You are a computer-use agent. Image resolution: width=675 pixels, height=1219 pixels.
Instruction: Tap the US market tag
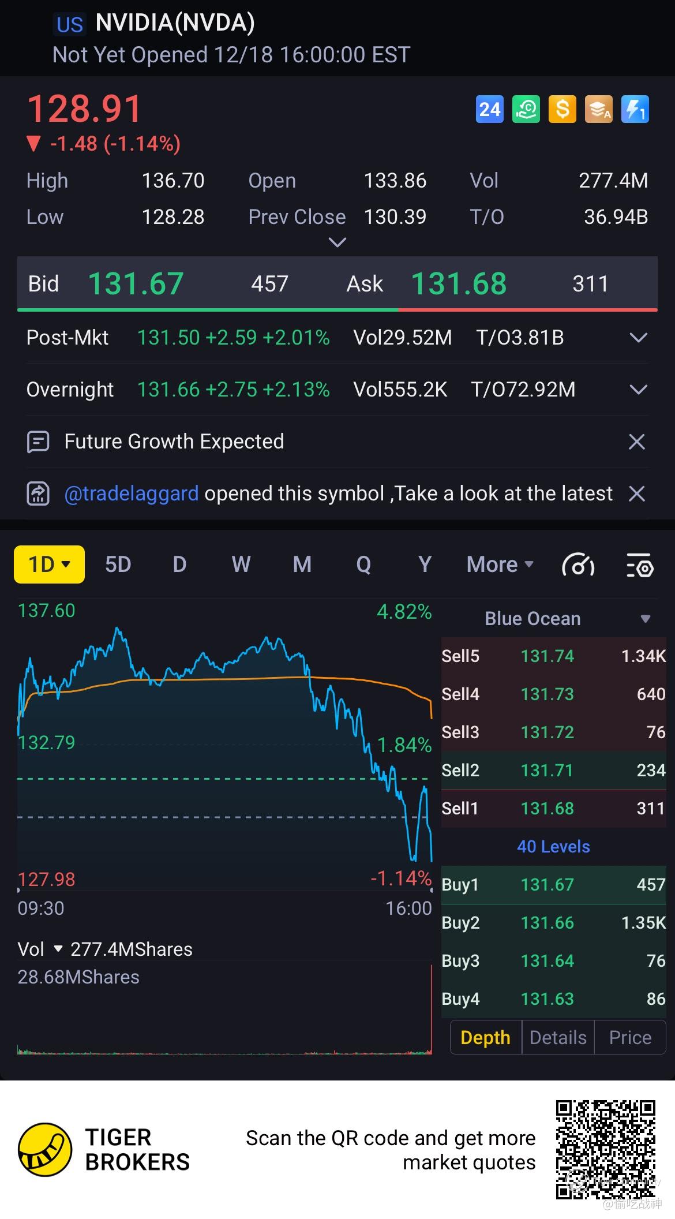(x=70, y=25)
